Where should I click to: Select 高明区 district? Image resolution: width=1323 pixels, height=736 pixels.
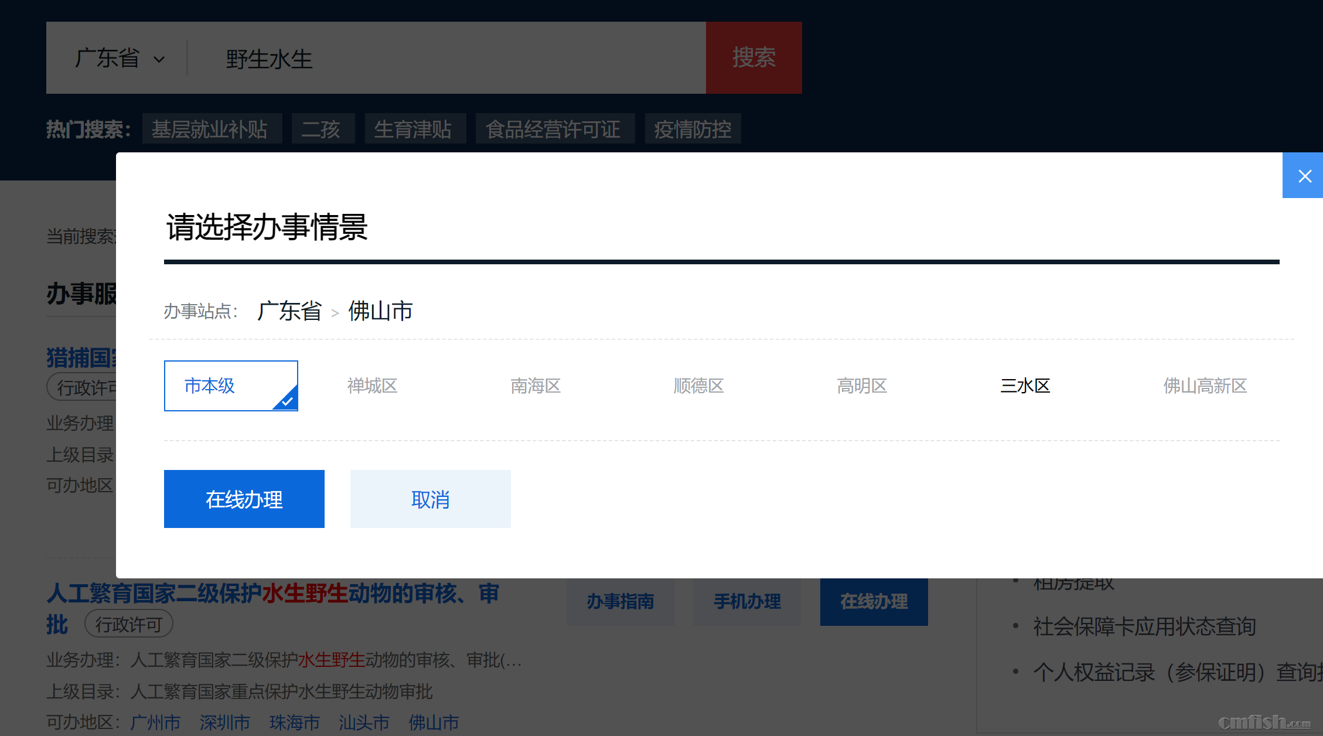click(862, 386)
